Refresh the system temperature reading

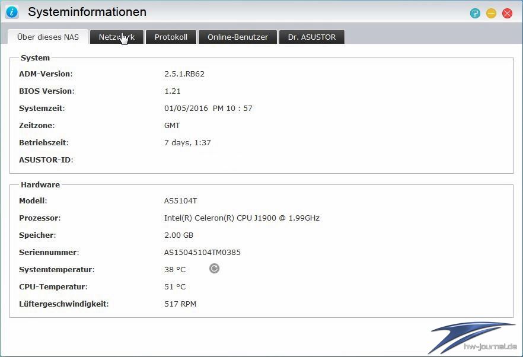pyautogui.click(x=214, y=268)
